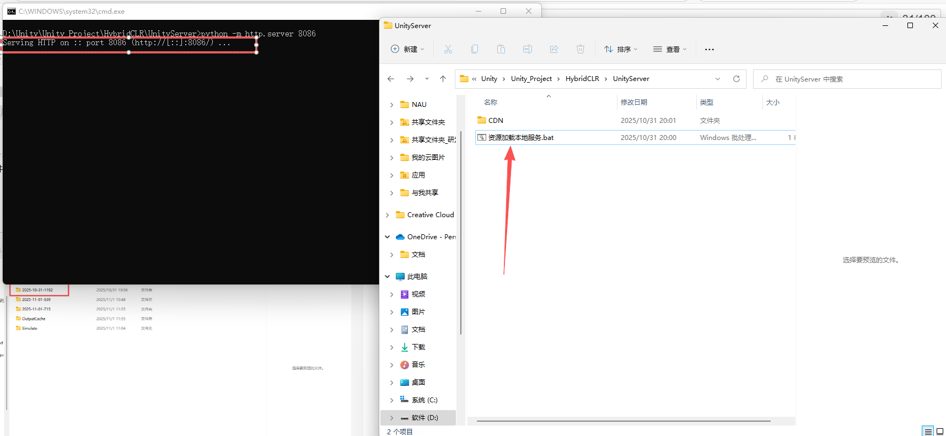The width and height of the screenshot is (946, 436).
Task: Click the breadcrumb overflow double chevron
Action: click(x=474, y=79)
